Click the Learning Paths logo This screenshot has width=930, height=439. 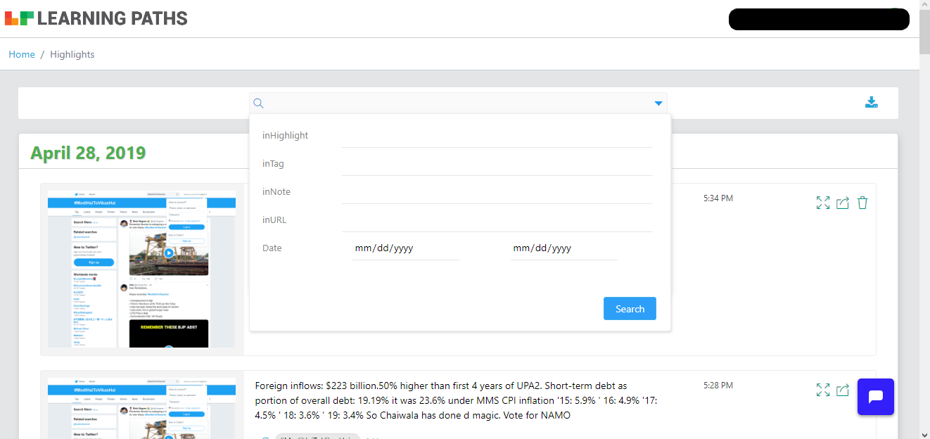96,18
